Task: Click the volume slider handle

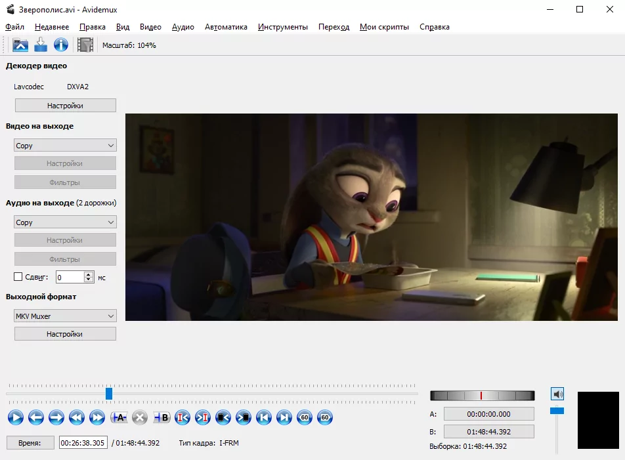Action: pos(557,411)
